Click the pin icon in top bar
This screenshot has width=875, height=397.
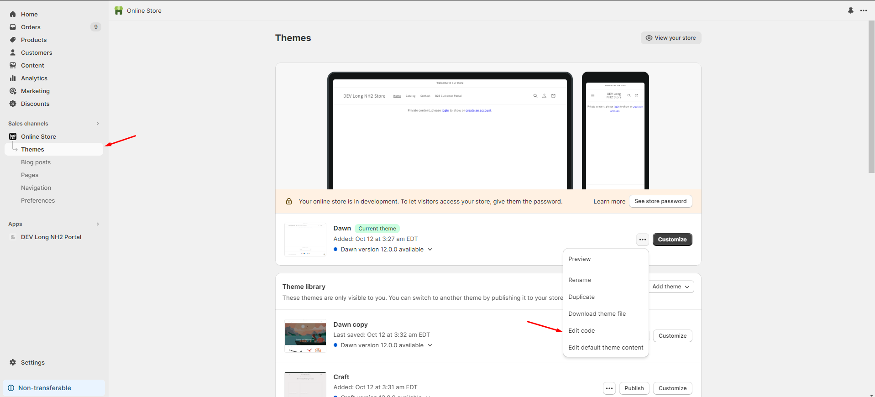(851, 10)
